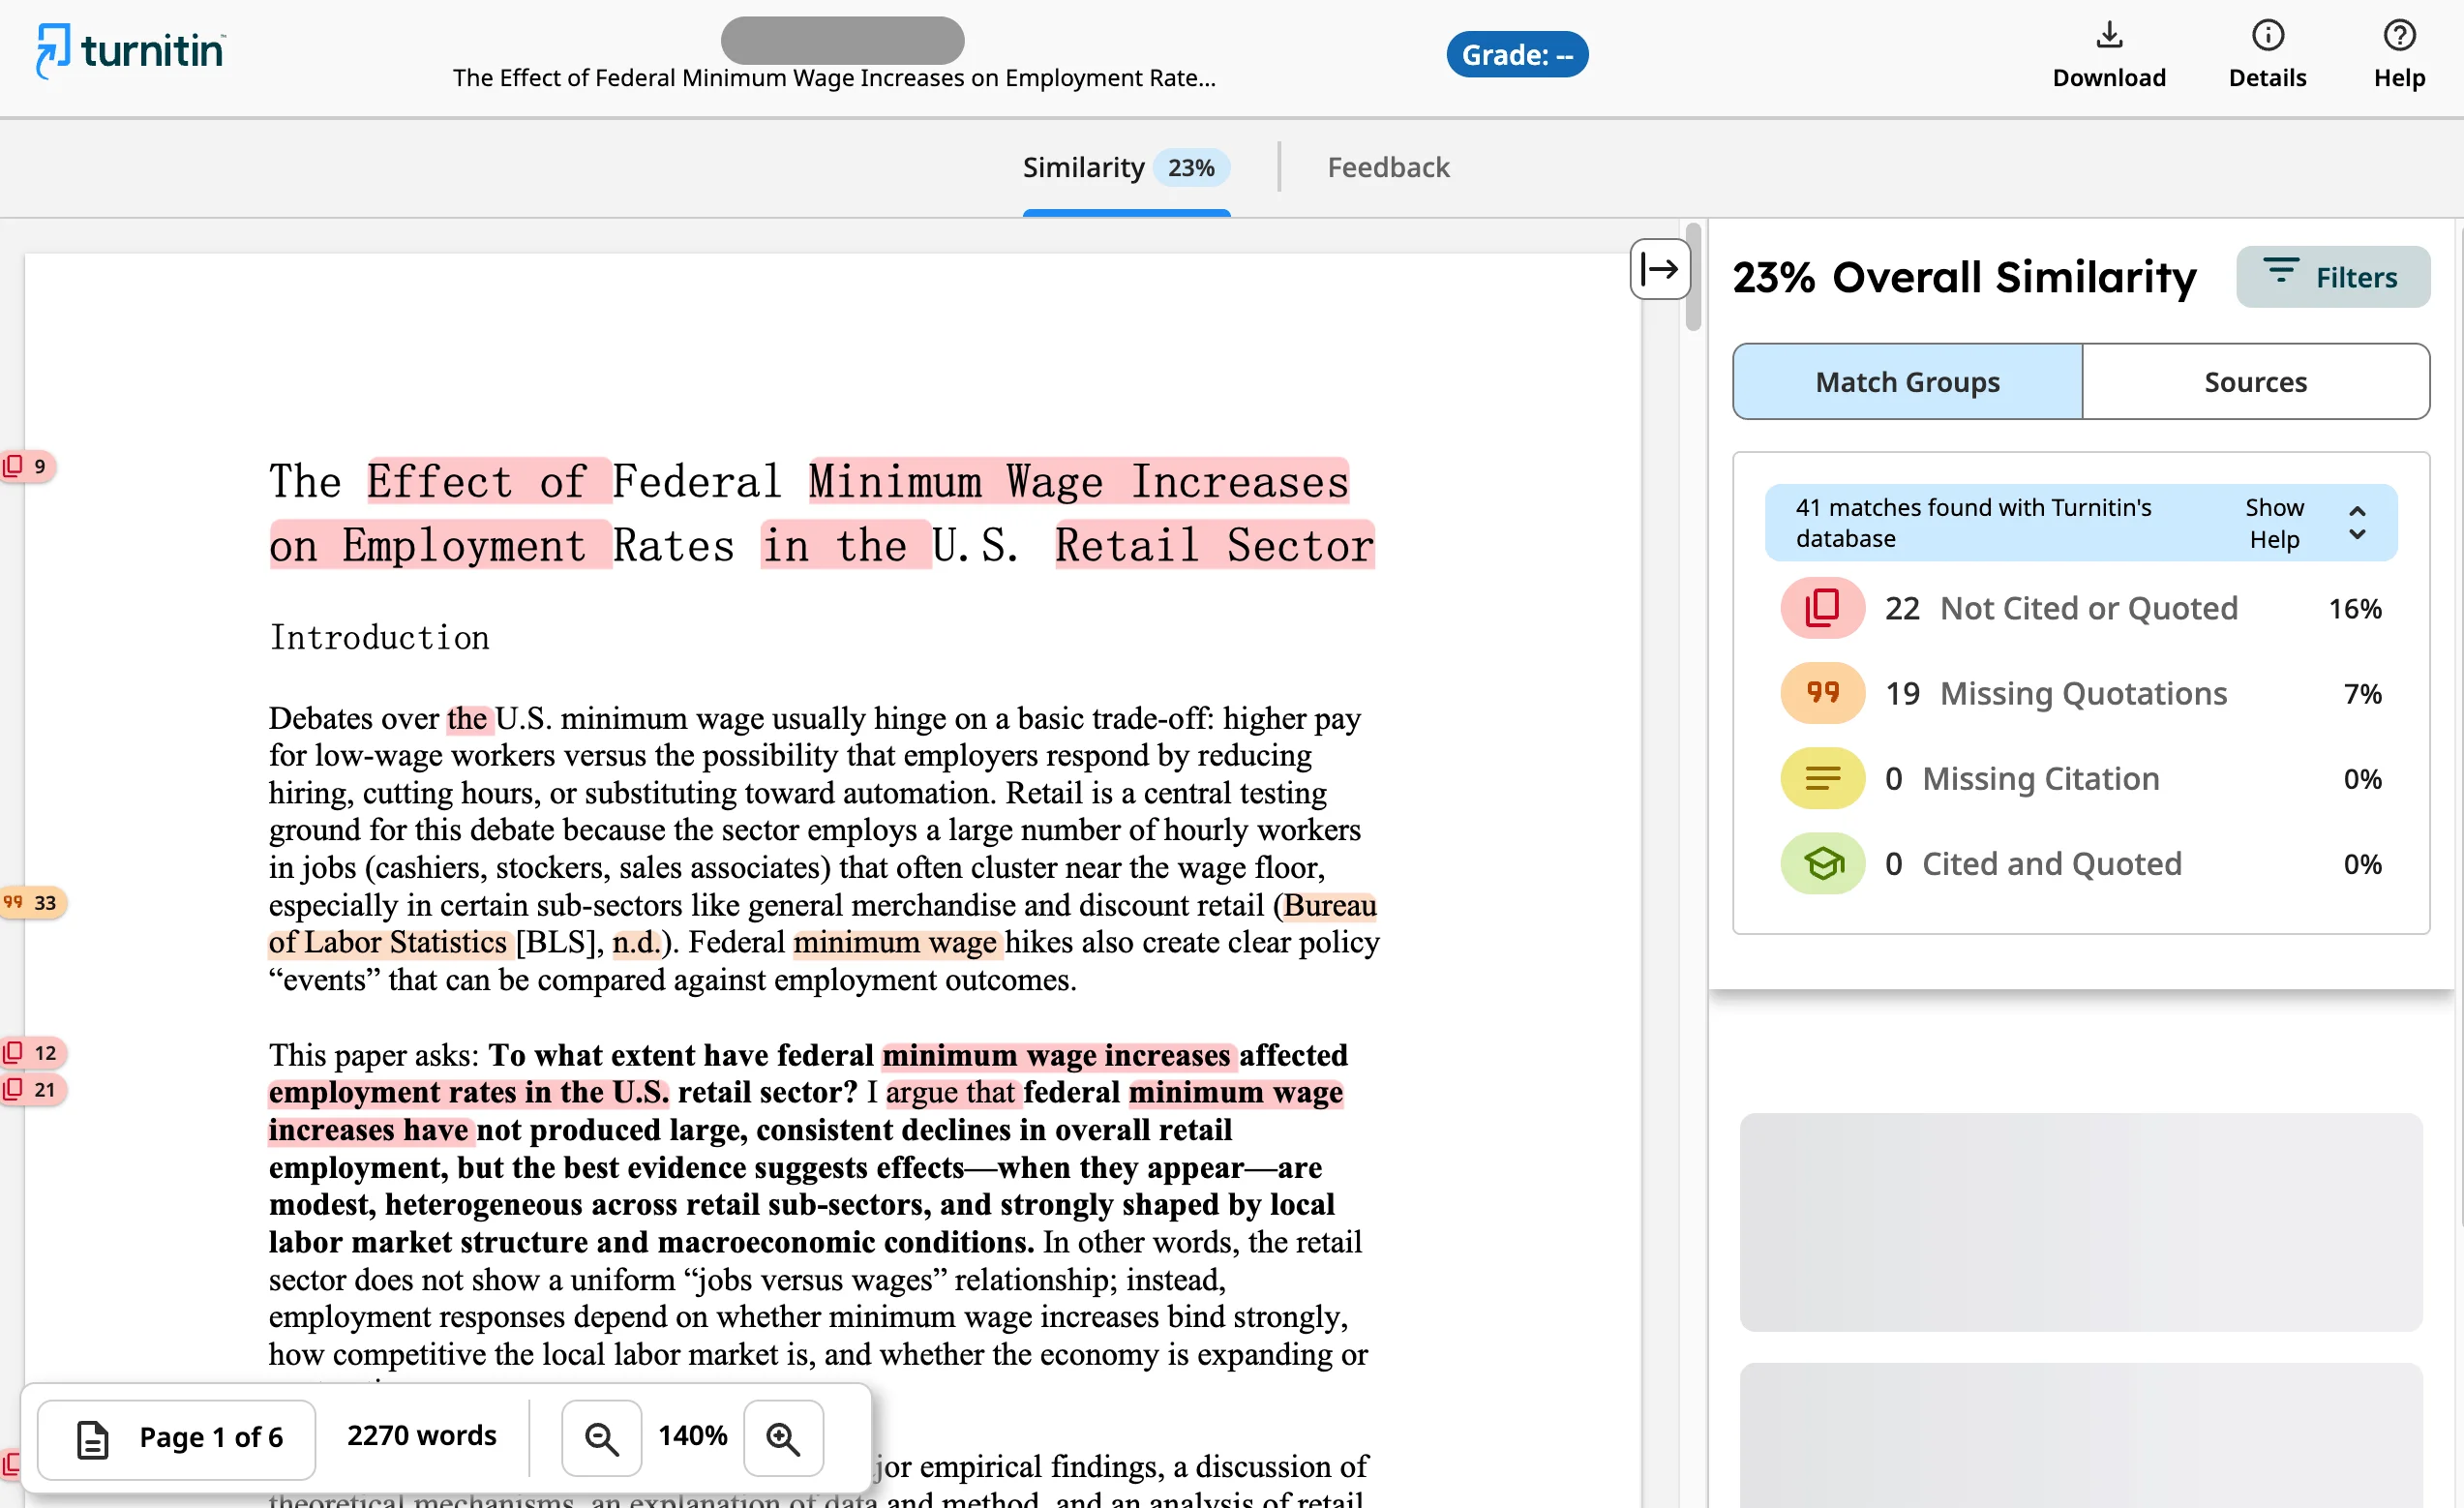Open the Feedback tab

[x=1388, y=167]
